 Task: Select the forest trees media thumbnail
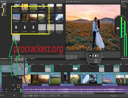point(25,17)
